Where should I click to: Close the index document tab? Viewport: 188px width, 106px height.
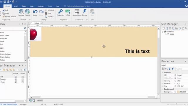pyautogui.click(x=41, y=23)
